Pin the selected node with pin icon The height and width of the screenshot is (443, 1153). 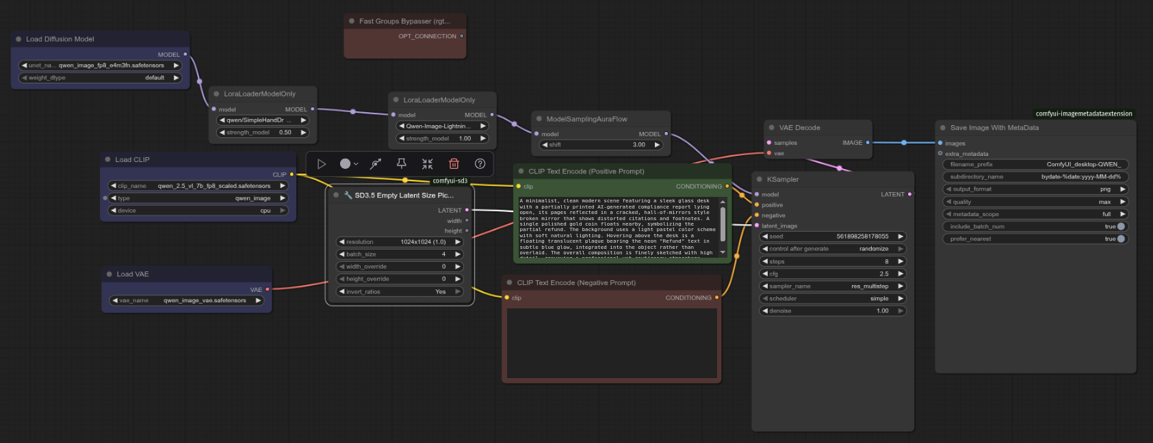[402, 164]
